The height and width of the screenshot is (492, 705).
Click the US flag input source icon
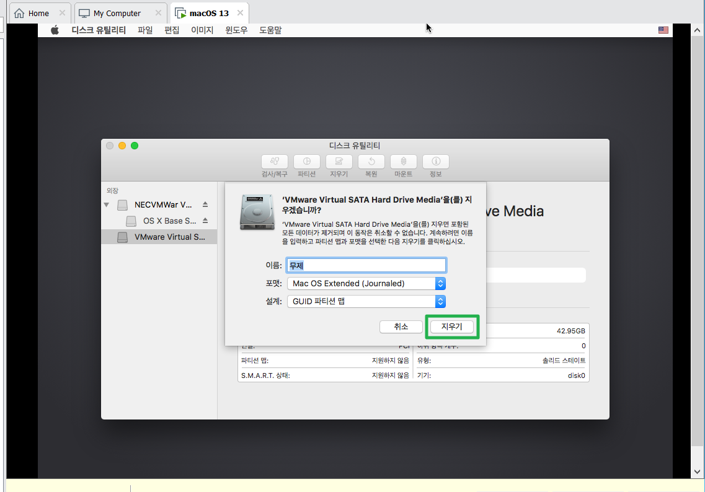point(663,30)
